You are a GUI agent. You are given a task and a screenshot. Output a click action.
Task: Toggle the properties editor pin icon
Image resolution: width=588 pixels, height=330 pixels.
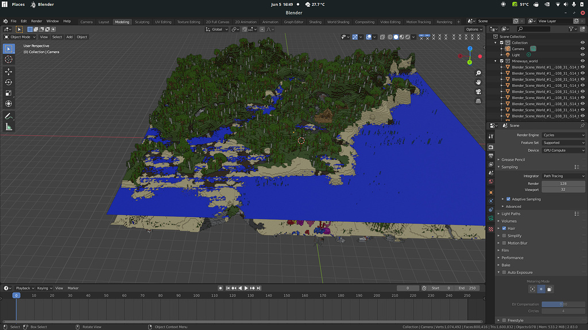pyautogui.click(x=582, y=125)
